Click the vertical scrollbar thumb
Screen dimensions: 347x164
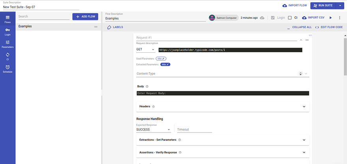pos(345,57)
